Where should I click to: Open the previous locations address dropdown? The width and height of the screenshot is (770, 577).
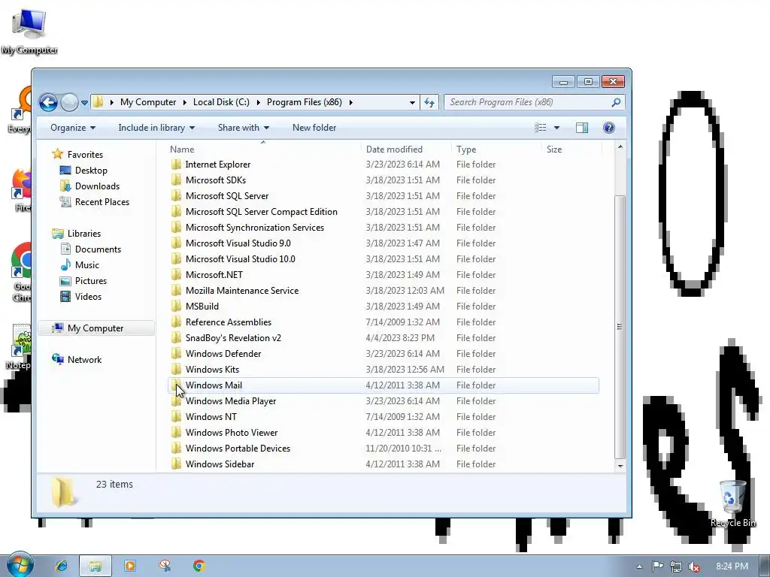412,102
